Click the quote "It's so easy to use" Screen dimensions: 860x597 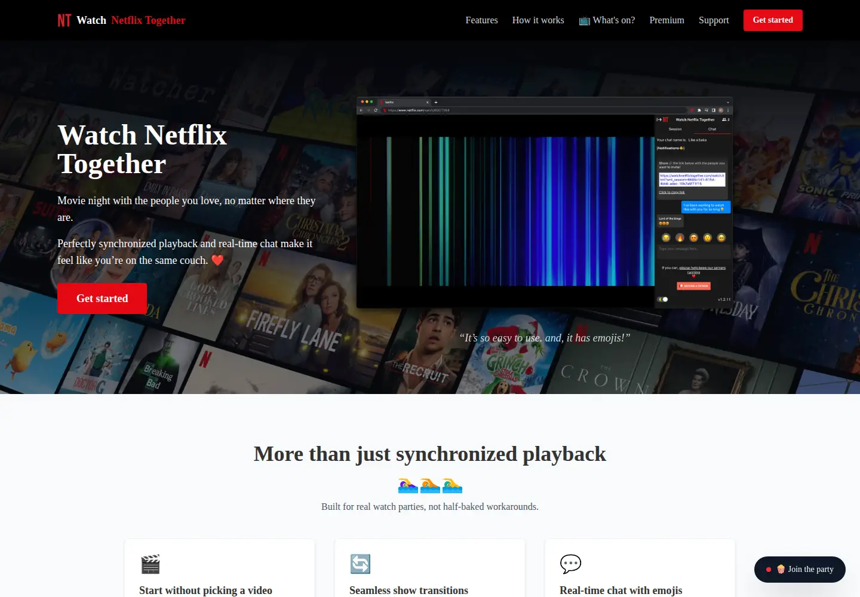[545, 338]
